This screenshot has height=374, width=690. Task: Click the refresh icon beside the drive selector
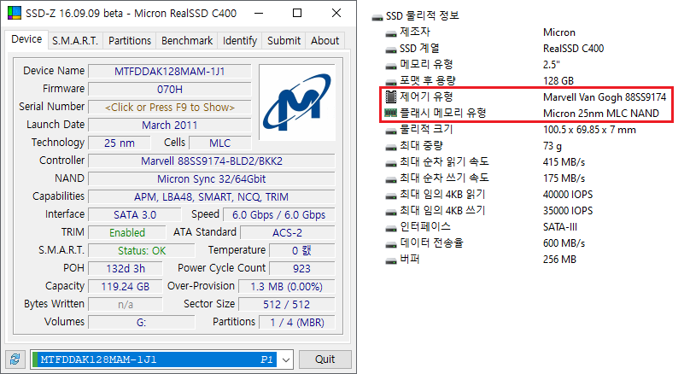(15, 359)
